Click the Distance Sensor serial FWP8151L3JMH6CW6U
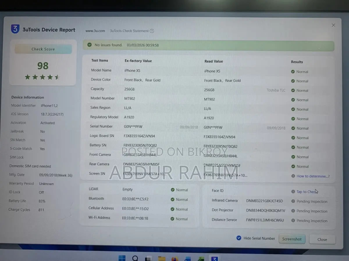Image resolution: width=349 pixels, height=261 pixels. 265,220
